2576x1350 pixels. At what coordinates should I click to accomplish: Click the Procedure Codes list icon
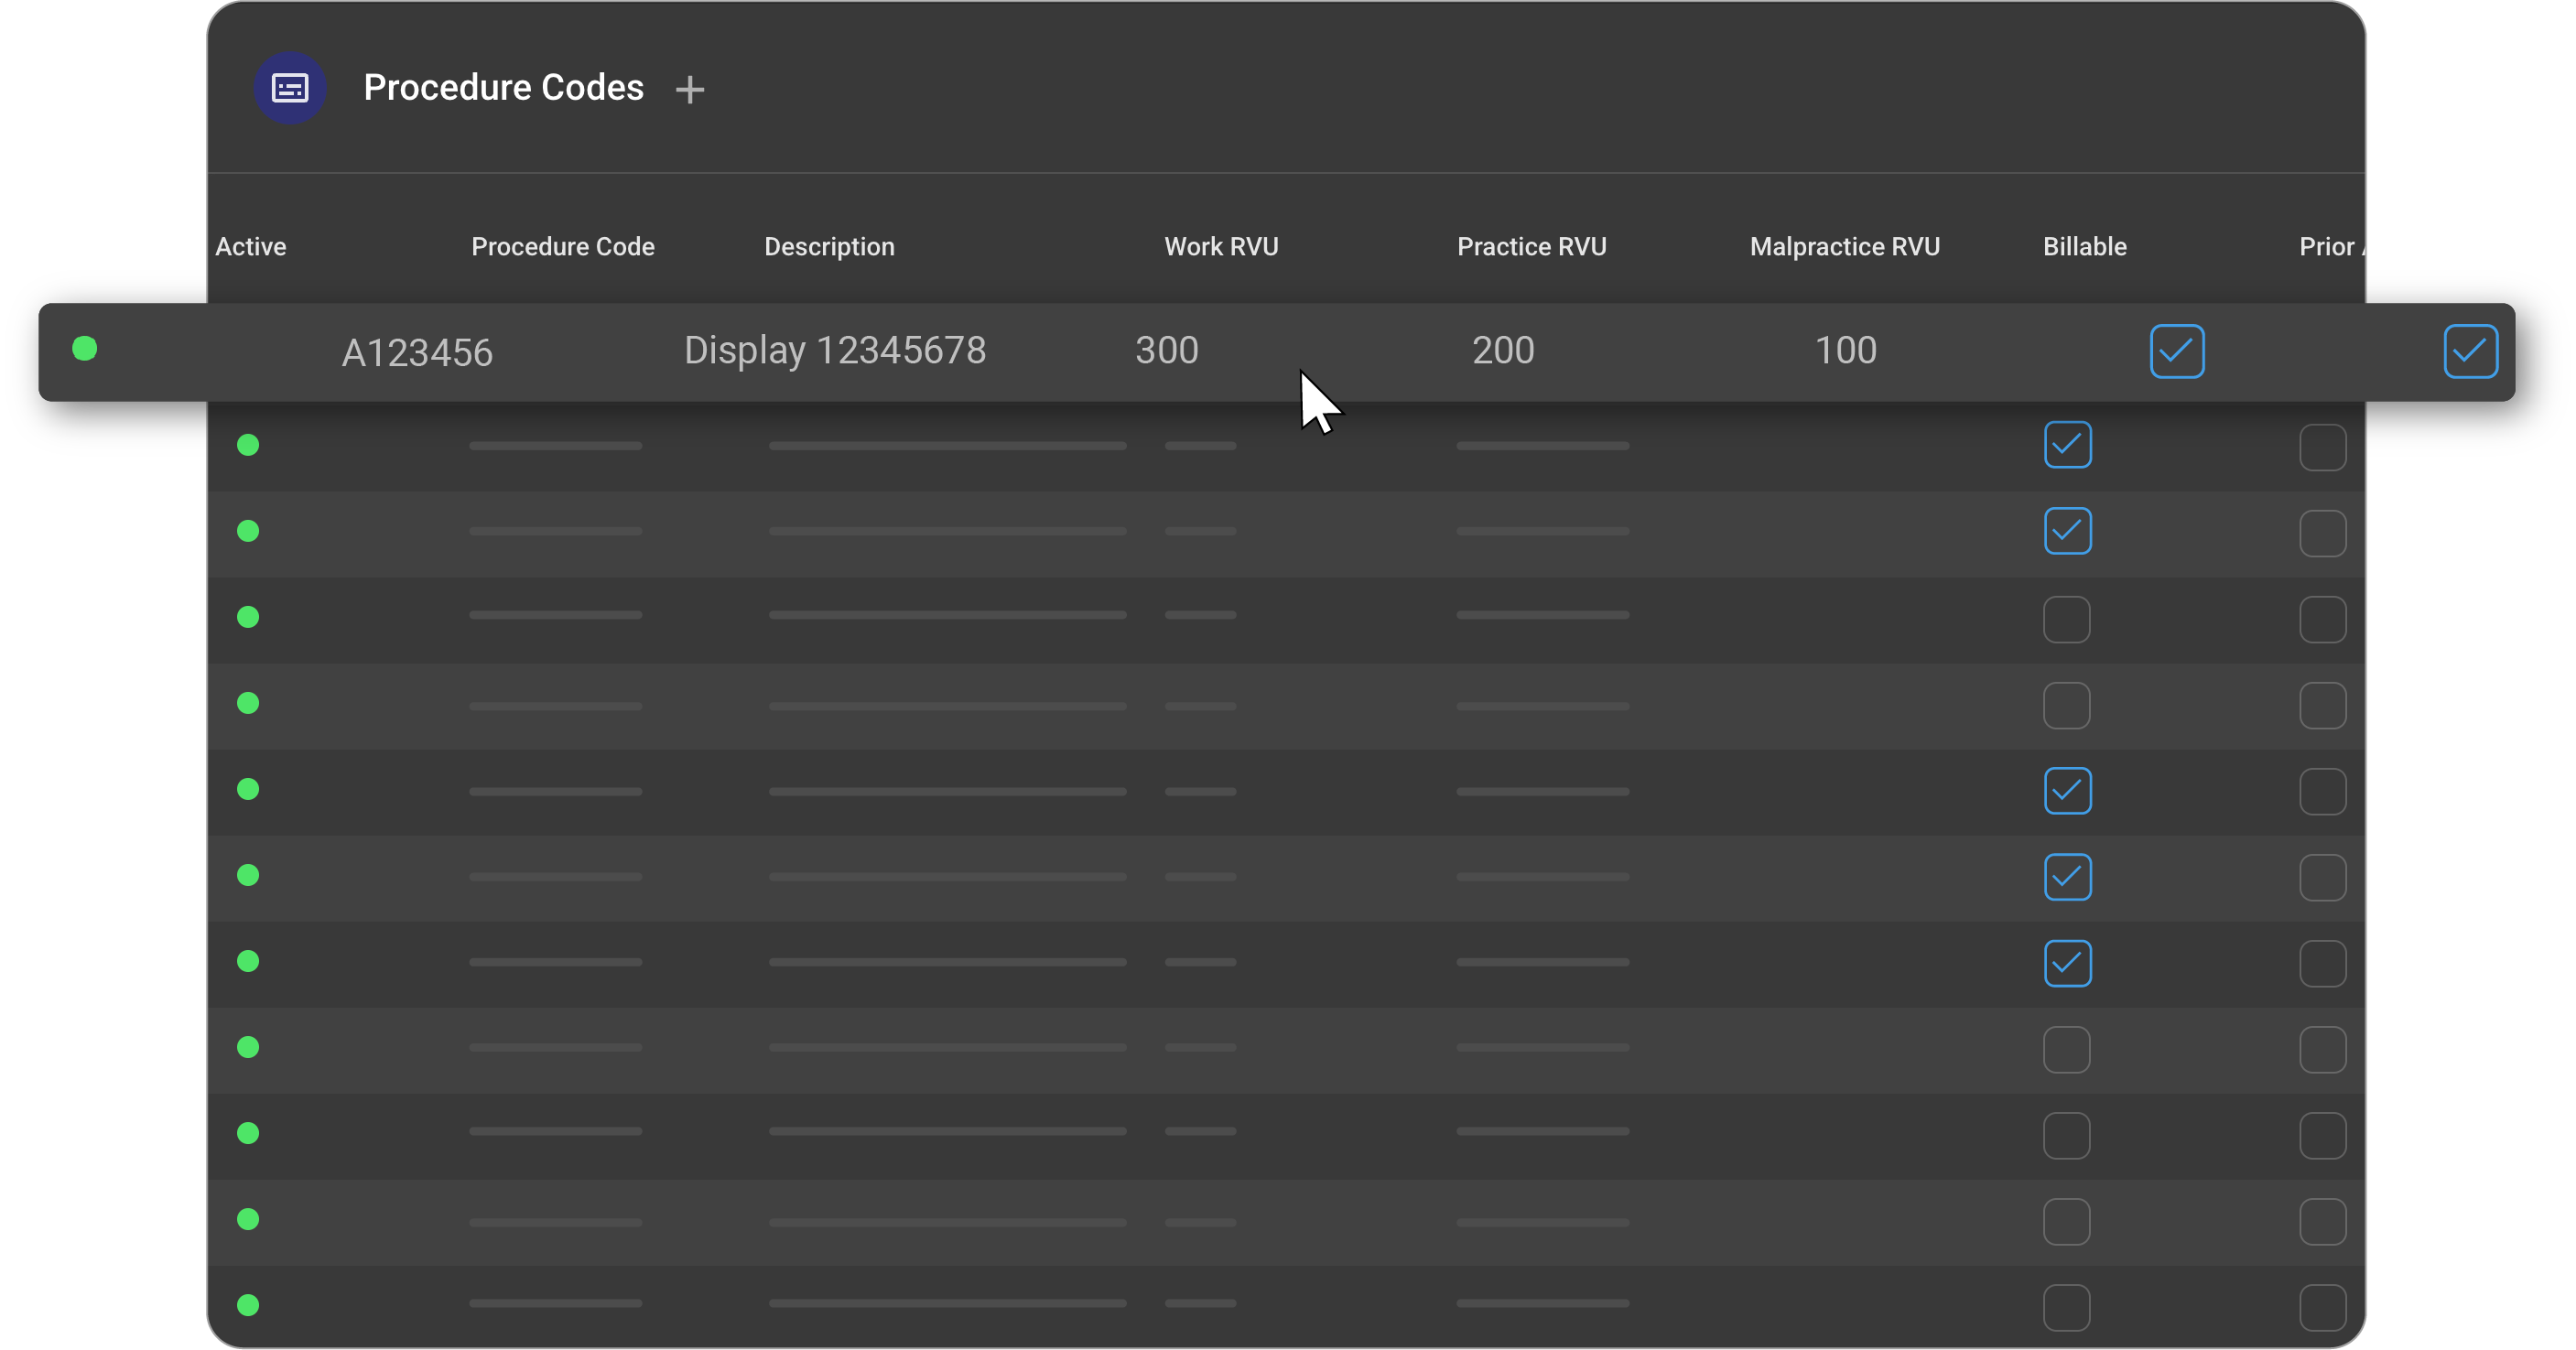point(289,88)
